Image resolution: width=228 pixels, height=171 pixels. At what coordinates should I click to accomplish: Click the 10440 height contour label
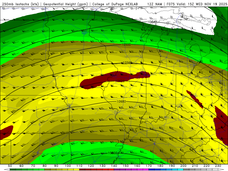pos(152,22)
